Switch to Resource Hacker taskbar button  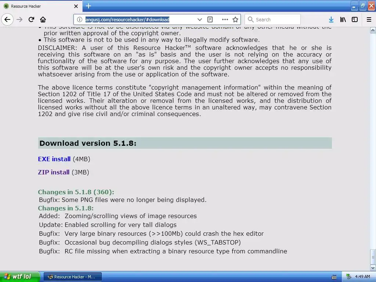point(73,277)
